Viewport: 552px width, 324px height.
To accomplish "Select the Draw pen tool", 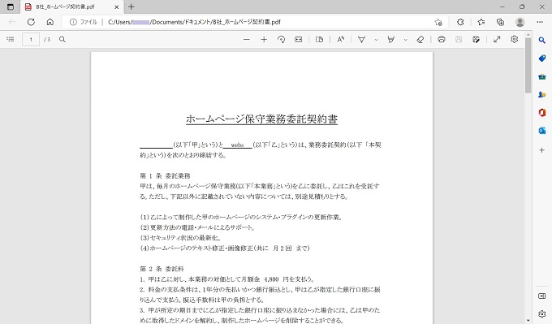I will [361, 40].
